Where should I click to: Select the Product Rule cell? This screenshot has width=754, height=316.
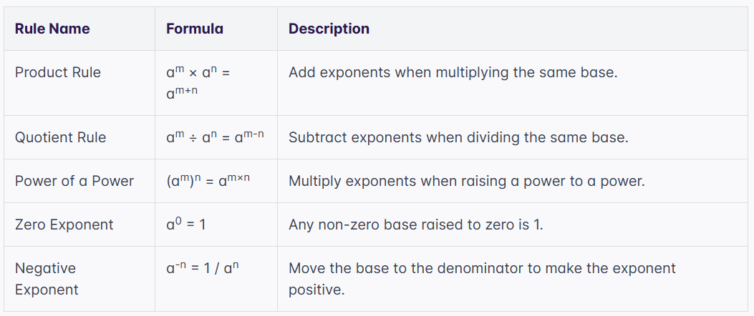pos(58,72)
